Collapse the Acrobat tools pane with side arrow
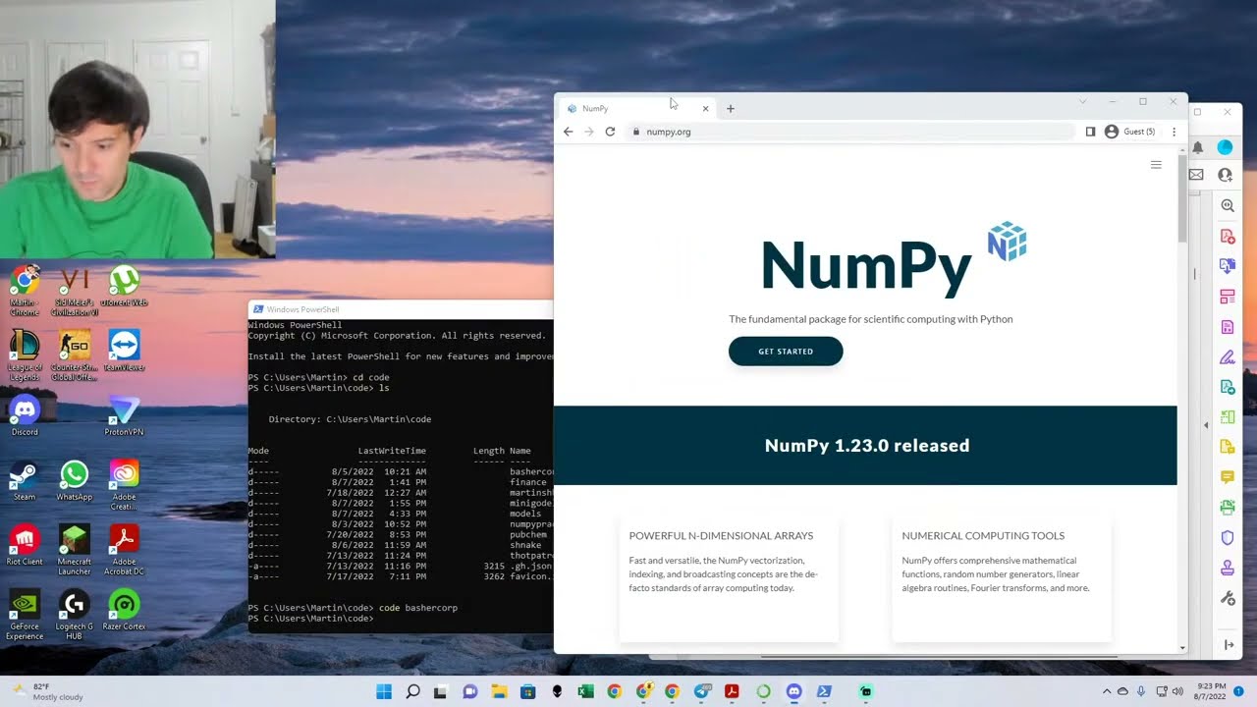Viewport: 1257px width, 707px height. point(1206,425)
